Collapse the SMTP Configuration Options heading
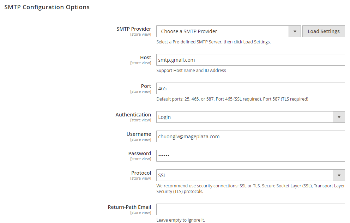Image resolution: width=350 pixels, height=223 pixels. [47, 7]
